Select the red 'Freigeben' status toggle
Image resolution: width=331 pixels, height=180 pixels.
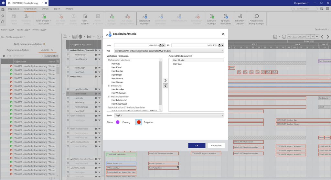(139, 122)
